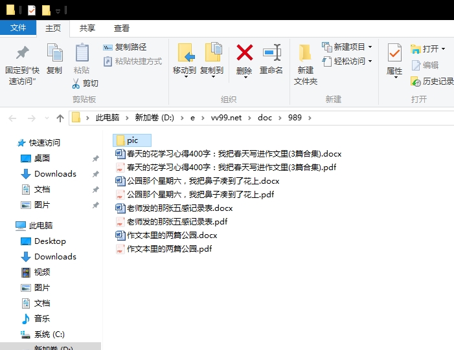
Task: Click the 重命名 (Rename) icon
Action: tap(272, 52)
